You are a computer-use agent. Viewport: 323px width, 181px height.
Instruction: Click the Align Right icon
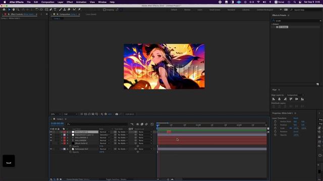285,99
